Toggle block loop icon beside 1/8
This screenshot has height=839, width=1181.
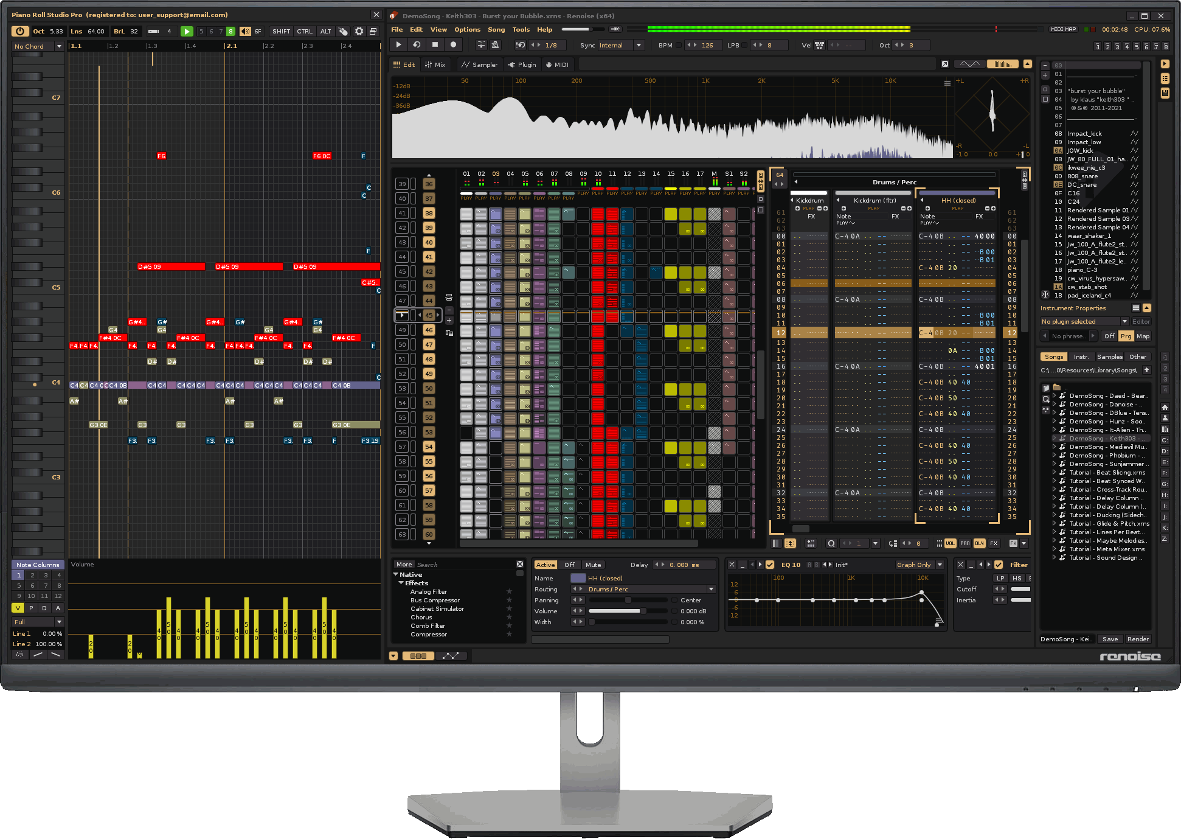[521, 45]
